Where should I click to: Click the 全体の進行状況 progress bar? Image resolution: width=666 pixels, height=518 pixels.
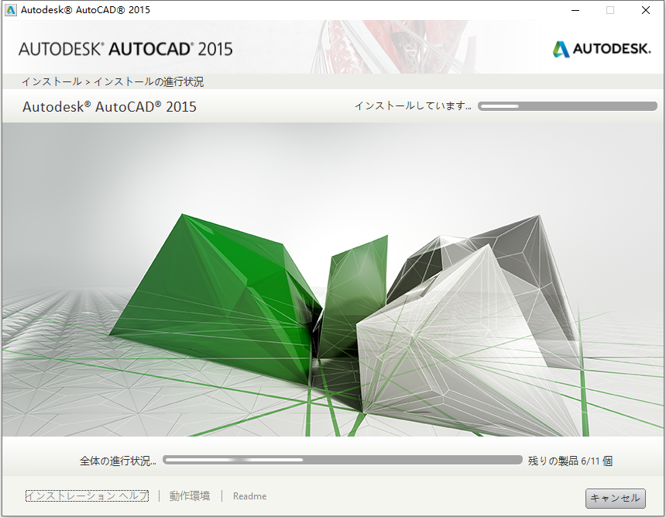pyautogui.click(x=342, y=460)
